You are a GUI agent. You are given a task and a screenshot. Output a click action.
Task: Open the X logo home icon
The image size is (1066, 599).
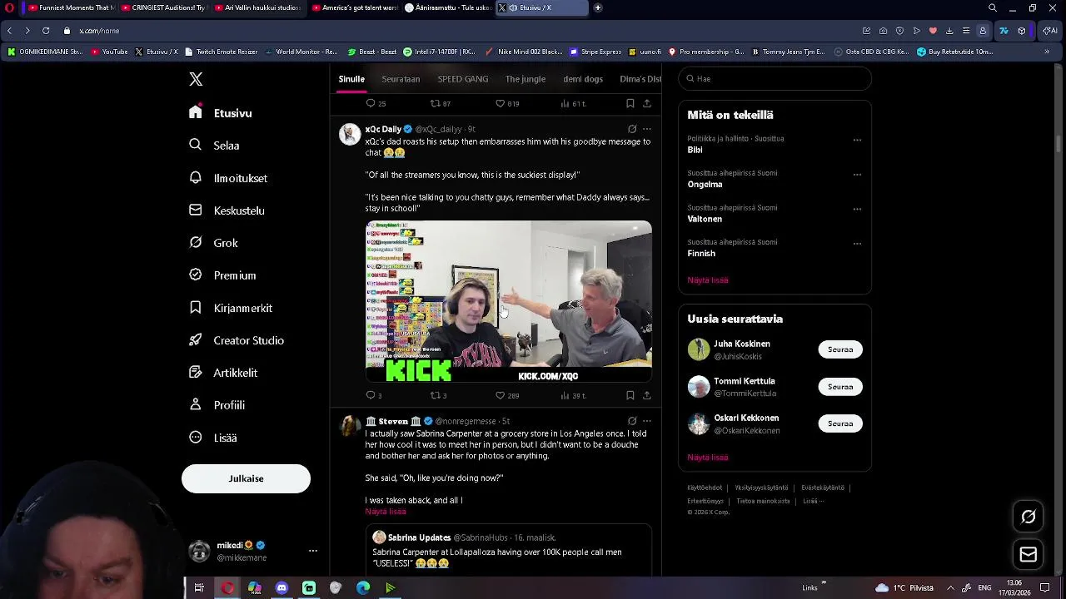[x=196, y=79]
